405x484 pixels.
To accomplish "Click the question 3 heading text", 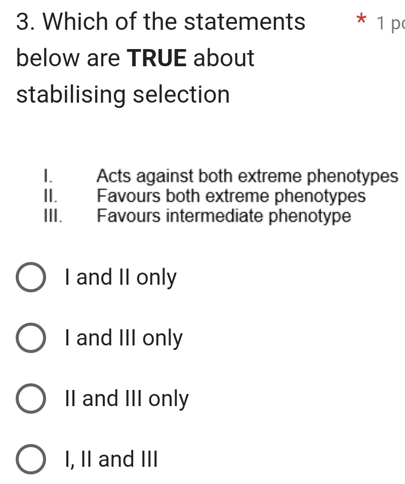I will 159,21.
